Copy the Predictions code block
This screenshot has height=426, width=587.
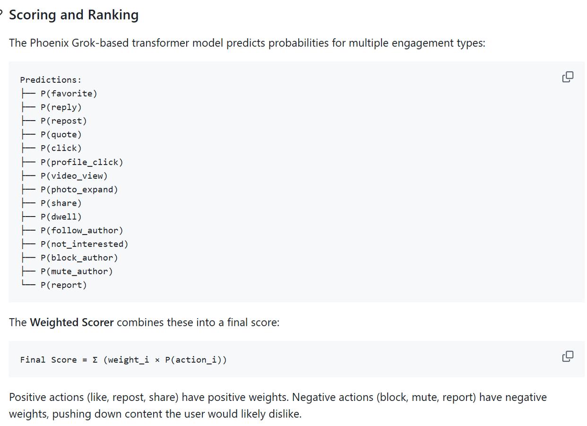(x=568, y=77)
